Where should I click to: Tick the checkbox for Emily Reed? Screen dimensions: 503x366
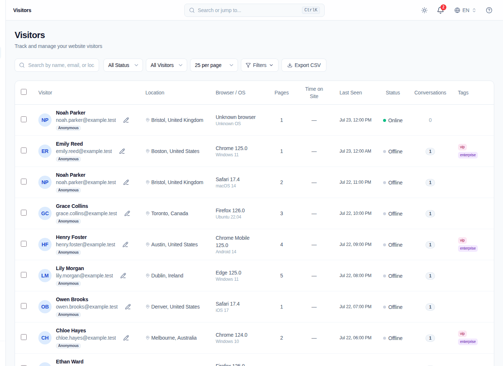coord(24,150)
